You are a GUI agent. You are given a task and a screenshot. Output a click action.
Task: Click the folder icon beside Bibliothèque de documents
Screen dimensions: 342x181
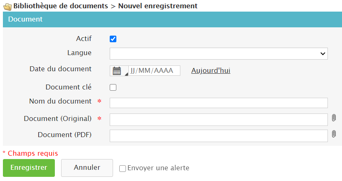[x=7, y=7]
